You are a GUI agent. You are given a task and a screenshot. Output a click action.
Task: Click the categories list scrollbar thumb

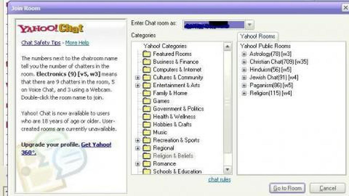pyautogui.click(x=228, y=101)
